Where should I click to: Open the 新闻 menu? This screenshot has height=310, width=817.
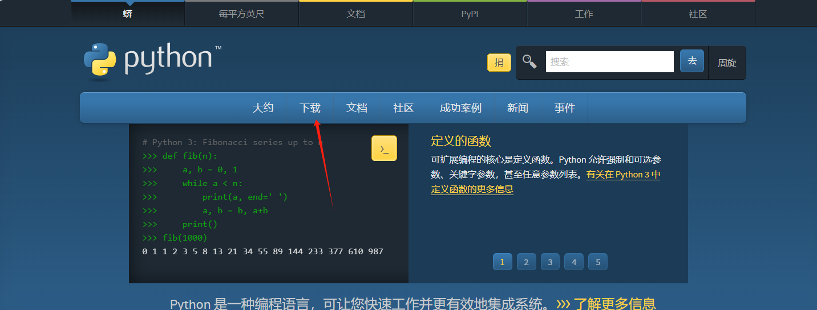[x=518, y=108]
